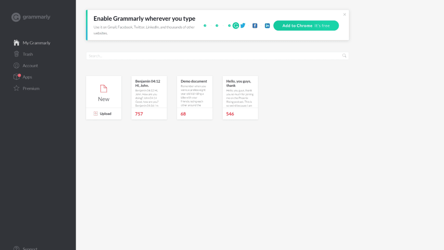Click the Premium star icon
The image size is (444, 250).
point(16,88)
